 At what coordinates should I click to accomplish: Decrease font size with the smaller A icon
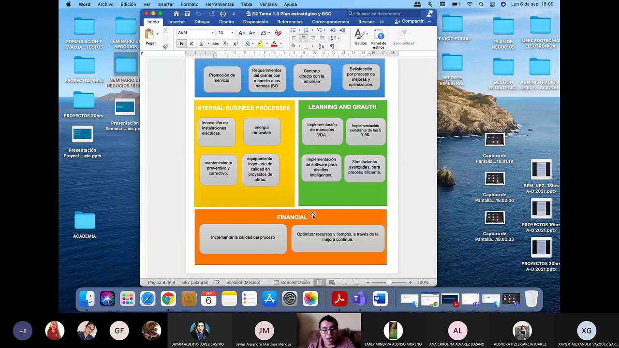252,33
